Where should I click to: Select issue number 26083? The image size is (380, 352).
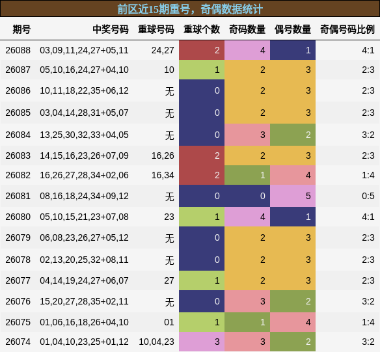pos(18,156)
